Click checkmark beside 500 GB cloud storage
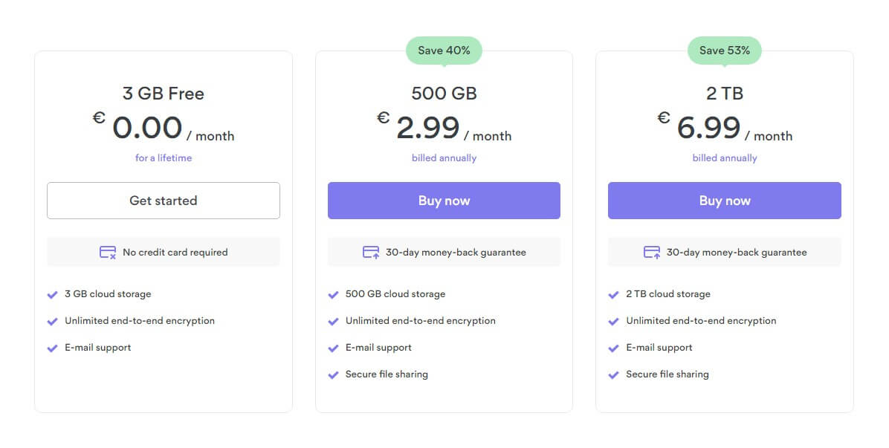This screenshot has width=889, height=448. click(x=333, y=294)
